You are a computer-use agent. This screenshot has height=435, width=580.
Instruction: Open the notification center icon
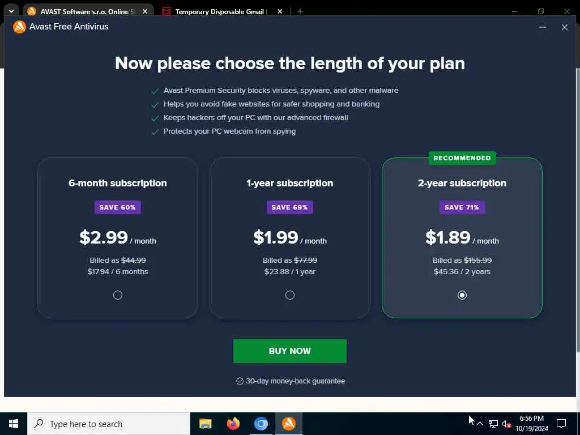click(561, 424)
